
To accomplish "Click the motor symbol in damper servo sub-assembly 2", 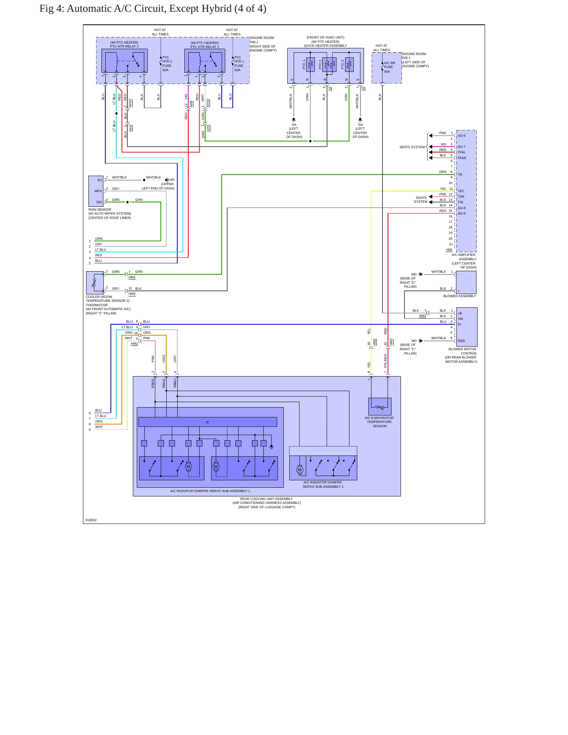I will pos(300,469).
